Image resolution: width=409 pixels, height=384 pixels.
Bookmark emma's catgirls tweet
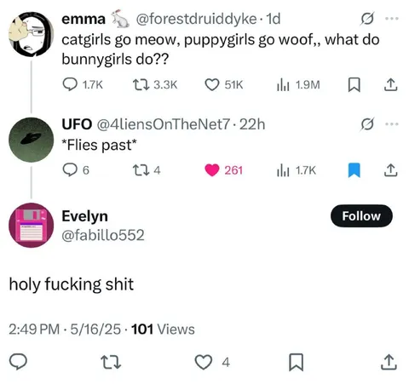tap(354, 85)
